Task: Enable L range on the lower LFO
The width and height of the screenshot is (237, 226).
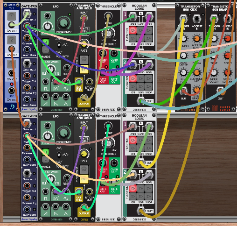Action: [46, 159]
